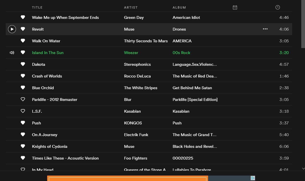This screenshot has height=181, width=305.
Task: Sort by the ALBUM column header
Action: click(x=179, y=7)
